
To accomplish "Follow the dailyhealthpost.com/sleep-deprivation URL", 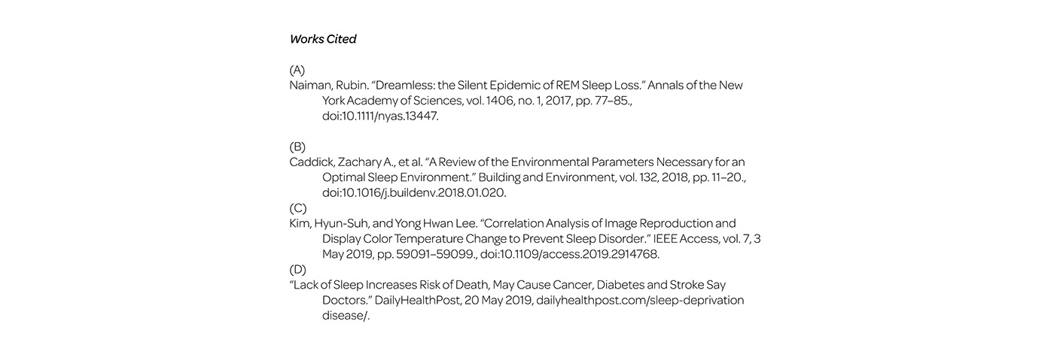I will click(640, 300).
